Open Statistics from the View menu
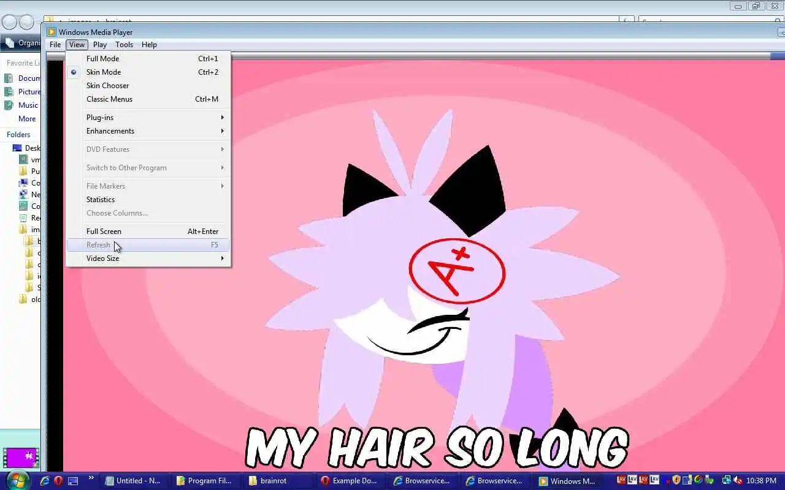This screenshot has width=785, height=490. (148, 200)
